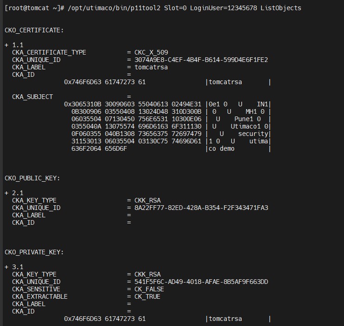The height and width of the screenshot is (326, 344).
Task: Click the plus marker beside object 3.1
Action: pyautogui.click(x=6, y=267)
